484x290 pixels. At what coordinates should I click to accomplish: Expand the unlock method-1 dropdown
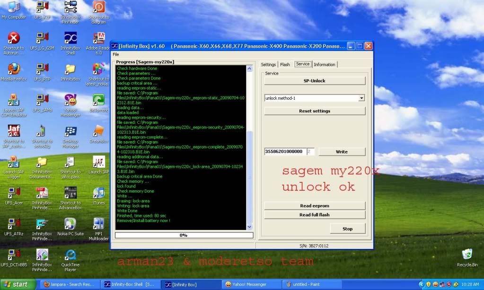361,98
